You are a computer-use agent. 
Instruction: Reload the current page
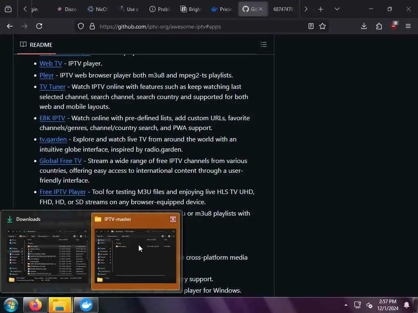point(39,26)
